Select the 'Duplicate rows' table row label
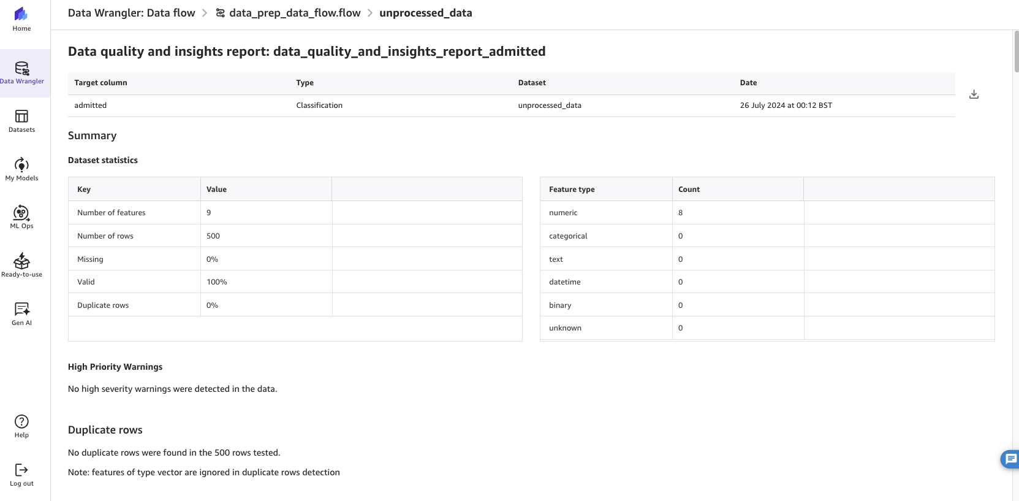This screenshot has height=501, width=1019. pos(103,305)
